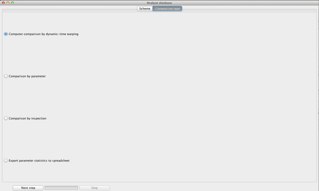Click the 'Computer comparison by dynamic-time warping' label

tap(44, 34)
